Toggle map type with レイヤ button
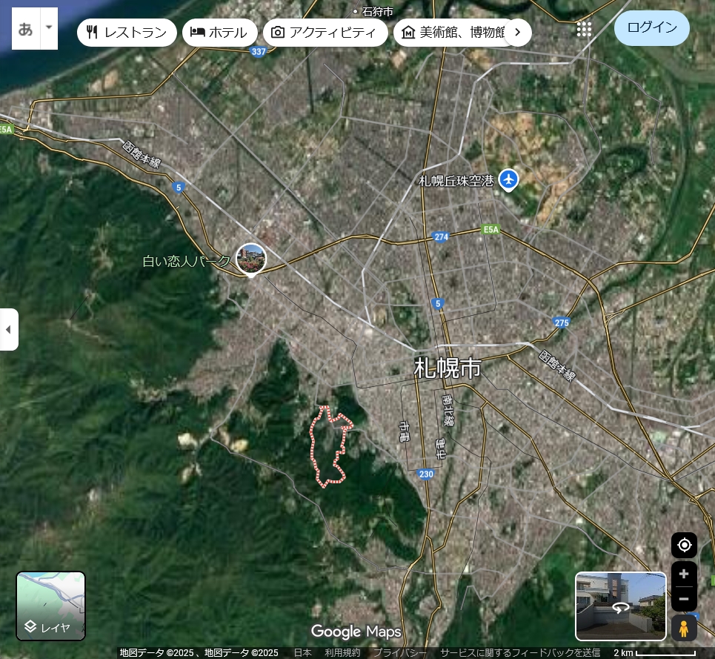Screen dimensions: 715x659 coord(51,606)
